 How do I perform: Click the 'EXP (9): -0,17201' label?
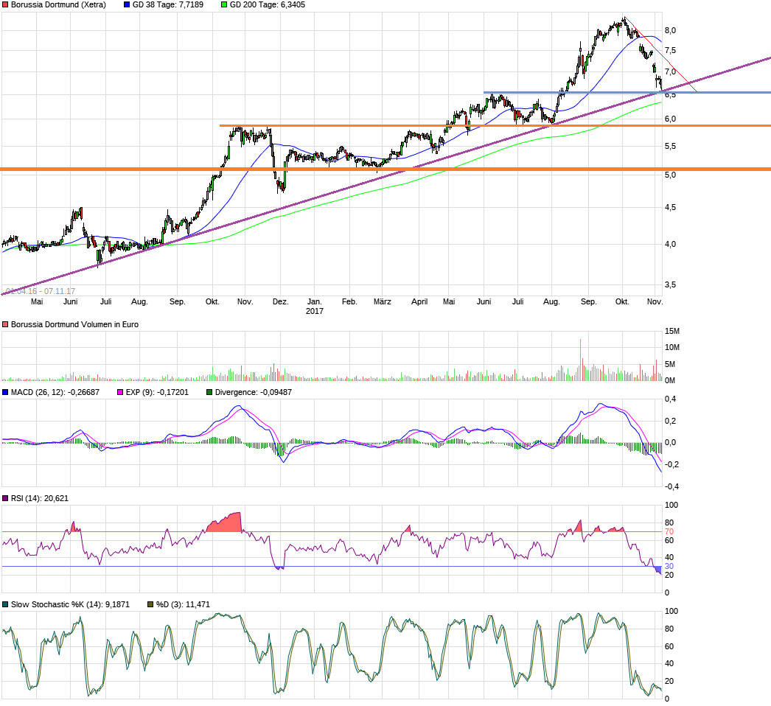[157, 392]
